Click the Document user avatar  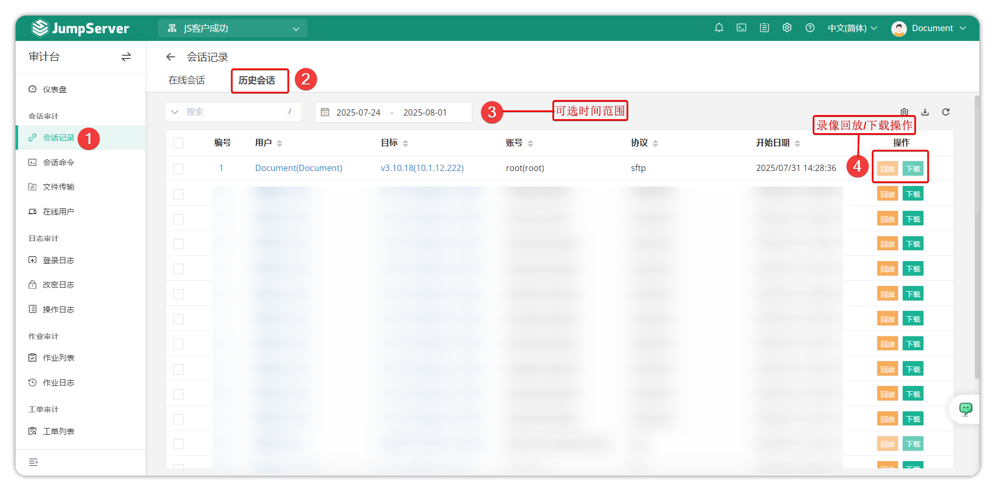tap(899, 28)
